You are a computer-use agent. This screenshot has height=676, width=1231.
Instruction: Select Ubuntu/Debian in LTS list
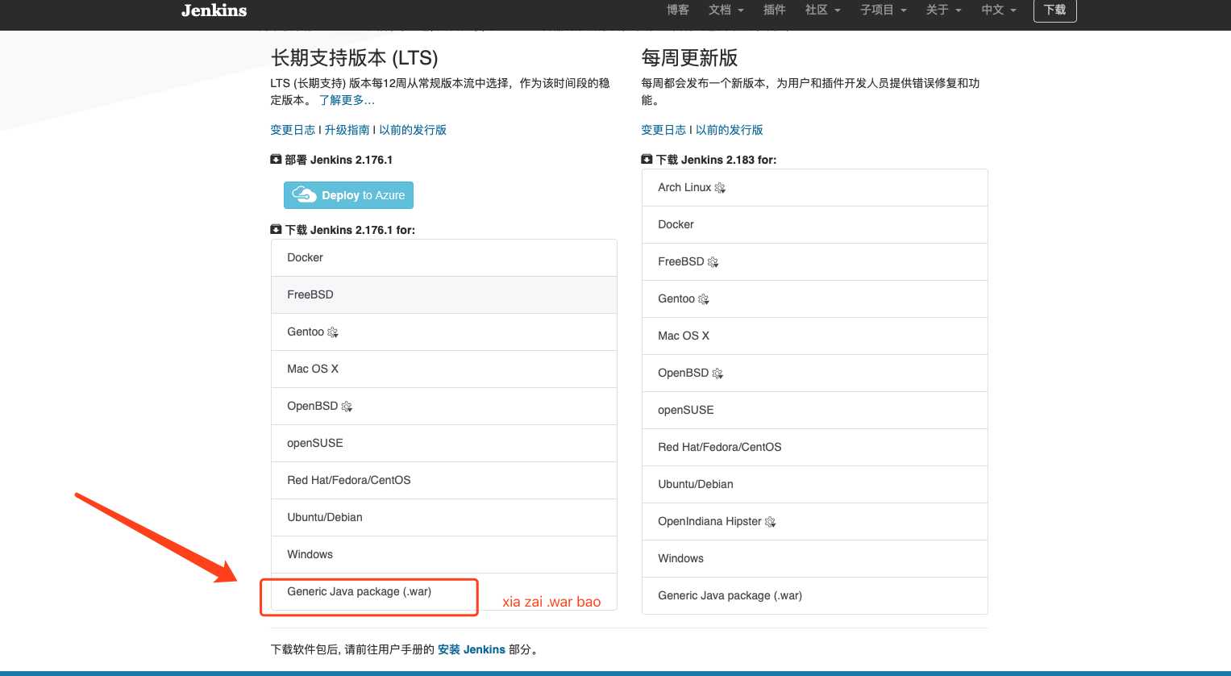point(444,517)
